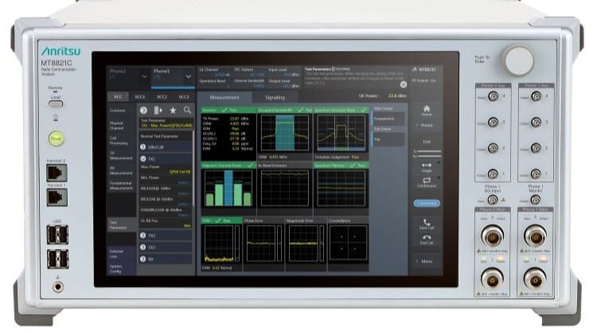Screen dimensions: 597x334
Task: Open the Spectrum Flatness graph
Action: pos(341,189)
